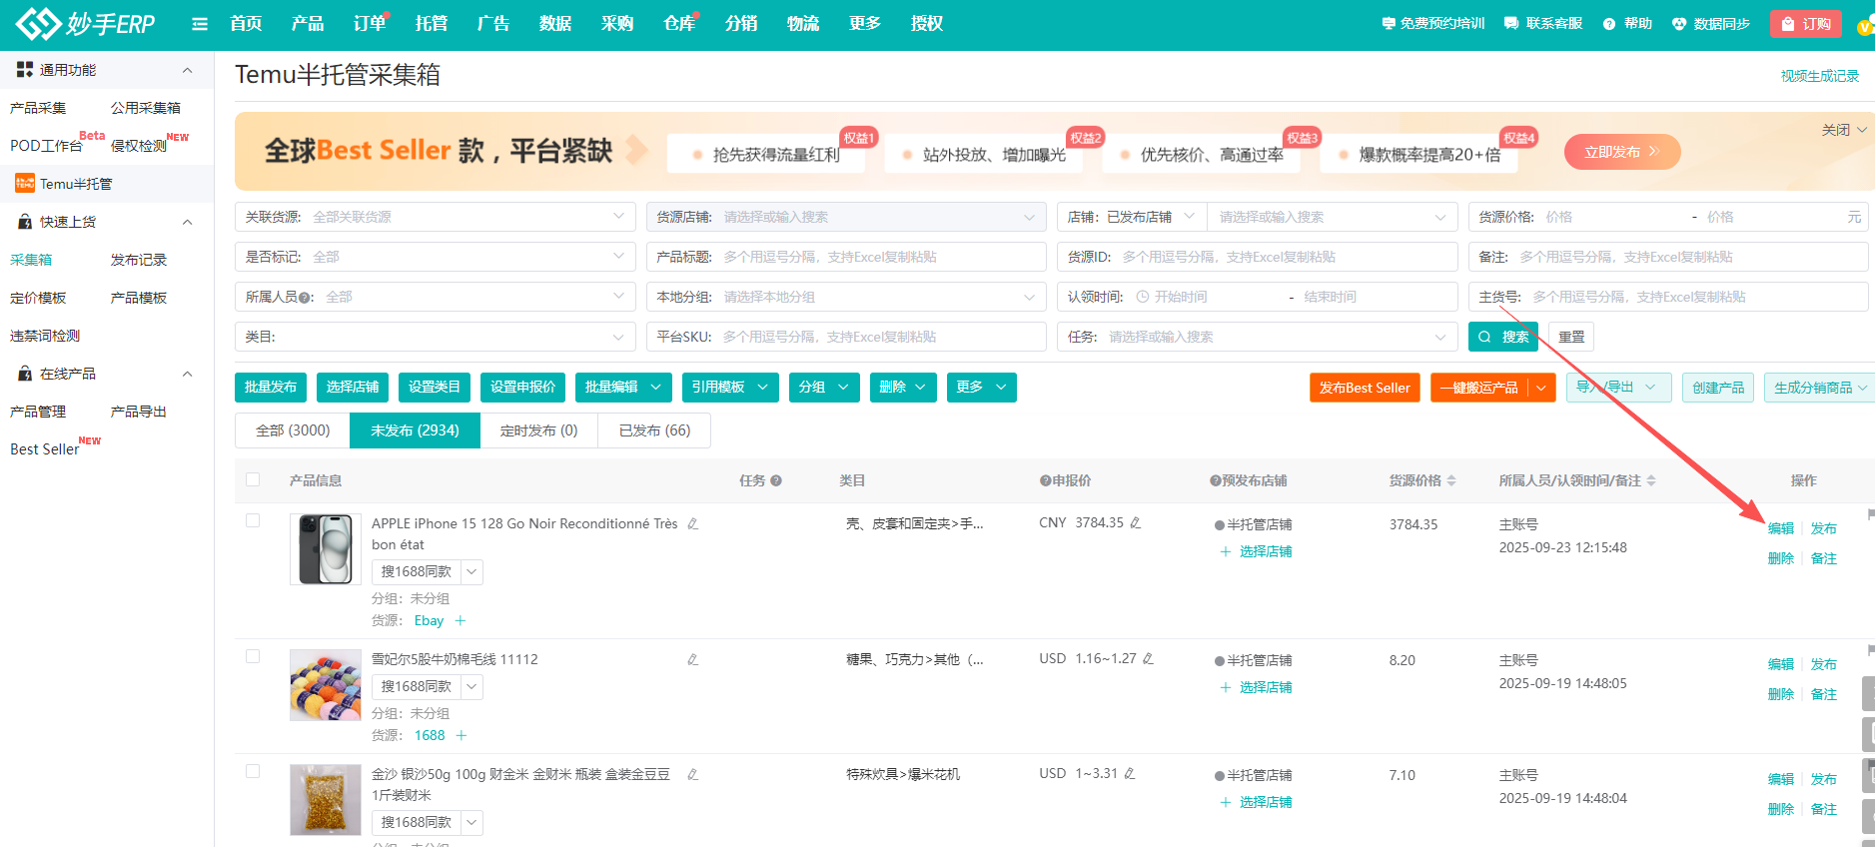Click the 通用功能 grid icon

tap(25, 69)
